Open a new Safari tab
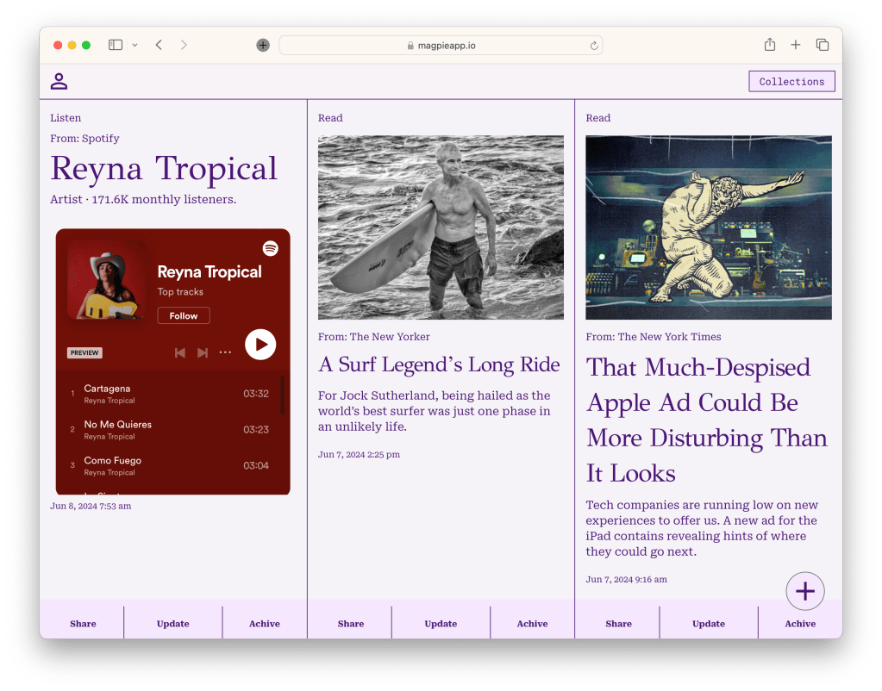The height and width of the screenshot is (691, 882). (795, 45)
